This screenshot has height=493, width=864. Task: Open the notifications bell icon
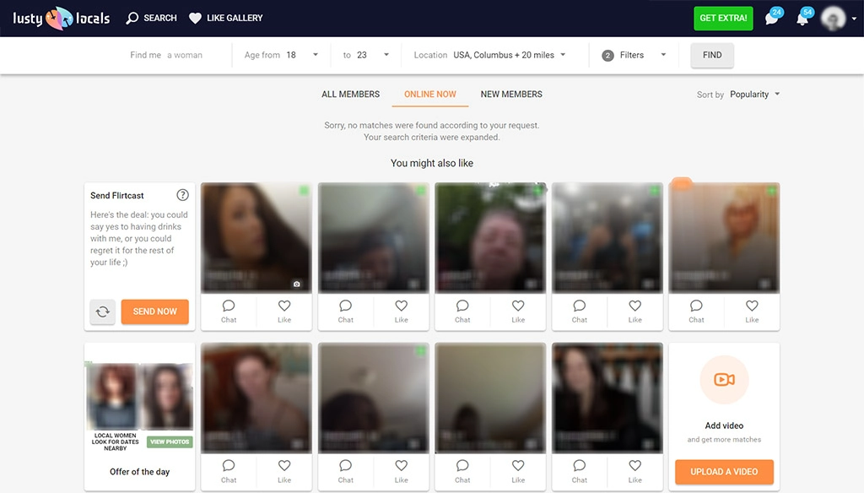[802, 19]
